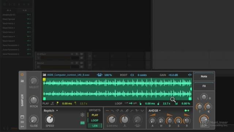Toggle the freeze snowflake icon

point(82,115)
